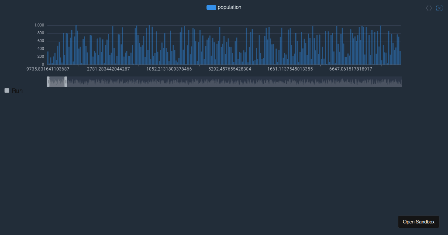This screenshot has width=448, height=235.
Task: Click the left data zoom handle
Action: pyautogui.click(x=48, y=82)
